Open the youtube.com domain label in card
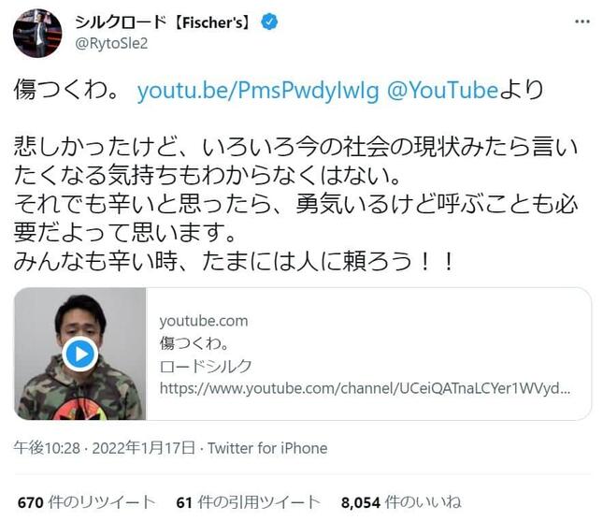The width and height of the screenshot is (603, 521). tap(204, 321)
